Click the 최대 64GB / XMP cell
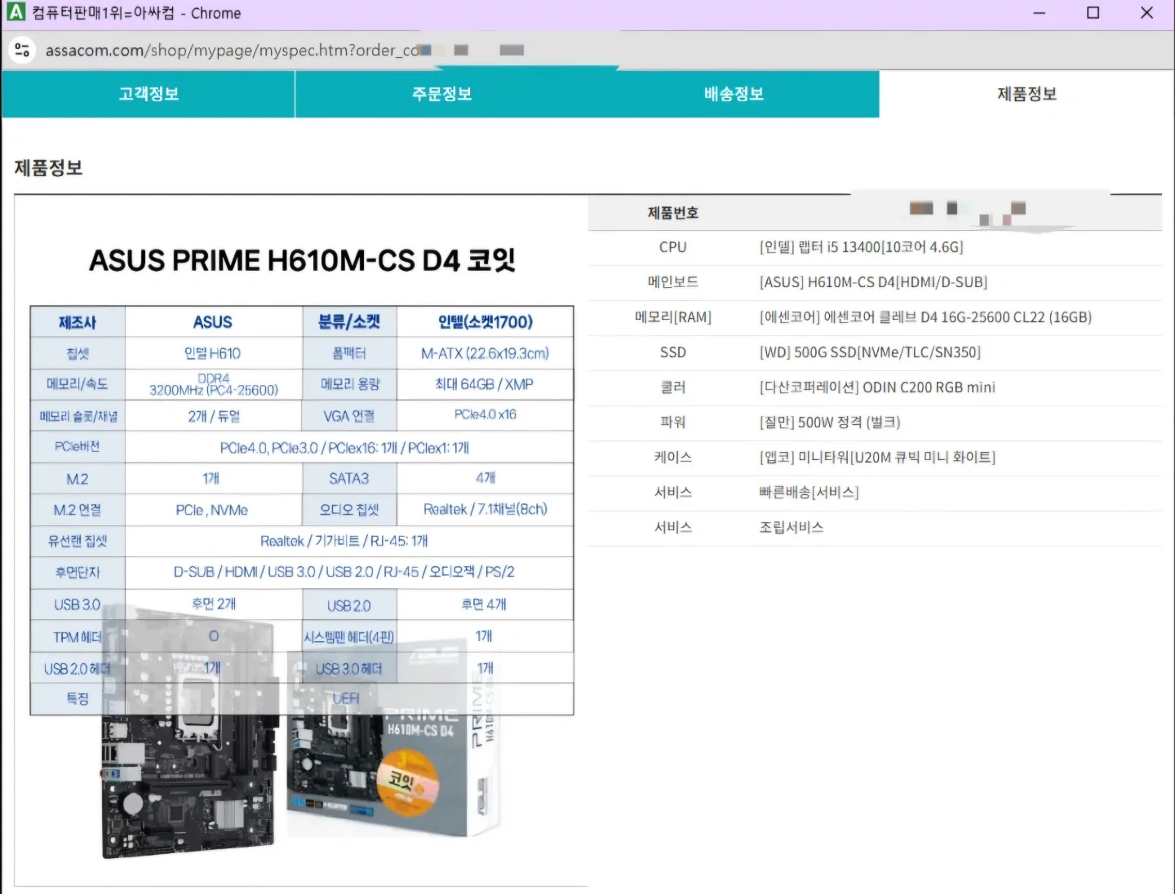1175x894 pixels. pyautogui.click(x=486, y=384)
